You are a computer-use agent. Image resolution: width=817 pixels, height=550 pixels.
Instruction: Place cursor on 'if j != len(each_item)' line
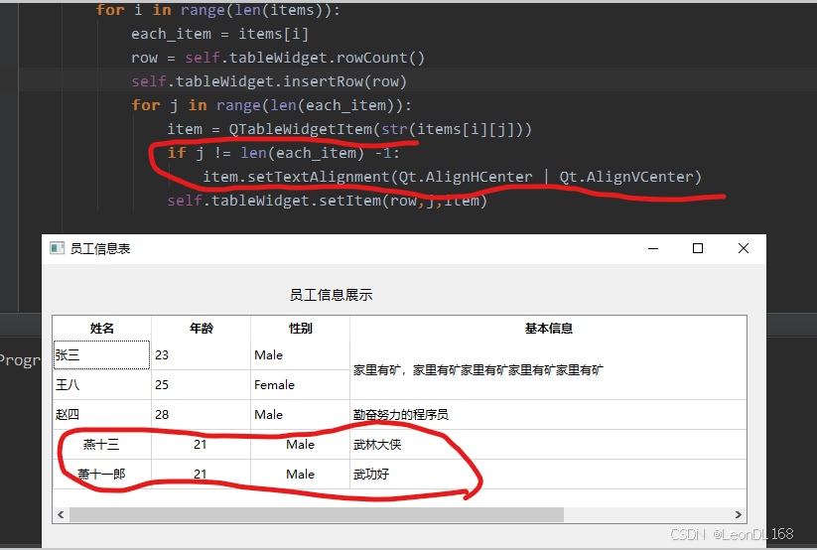[284, 153]
